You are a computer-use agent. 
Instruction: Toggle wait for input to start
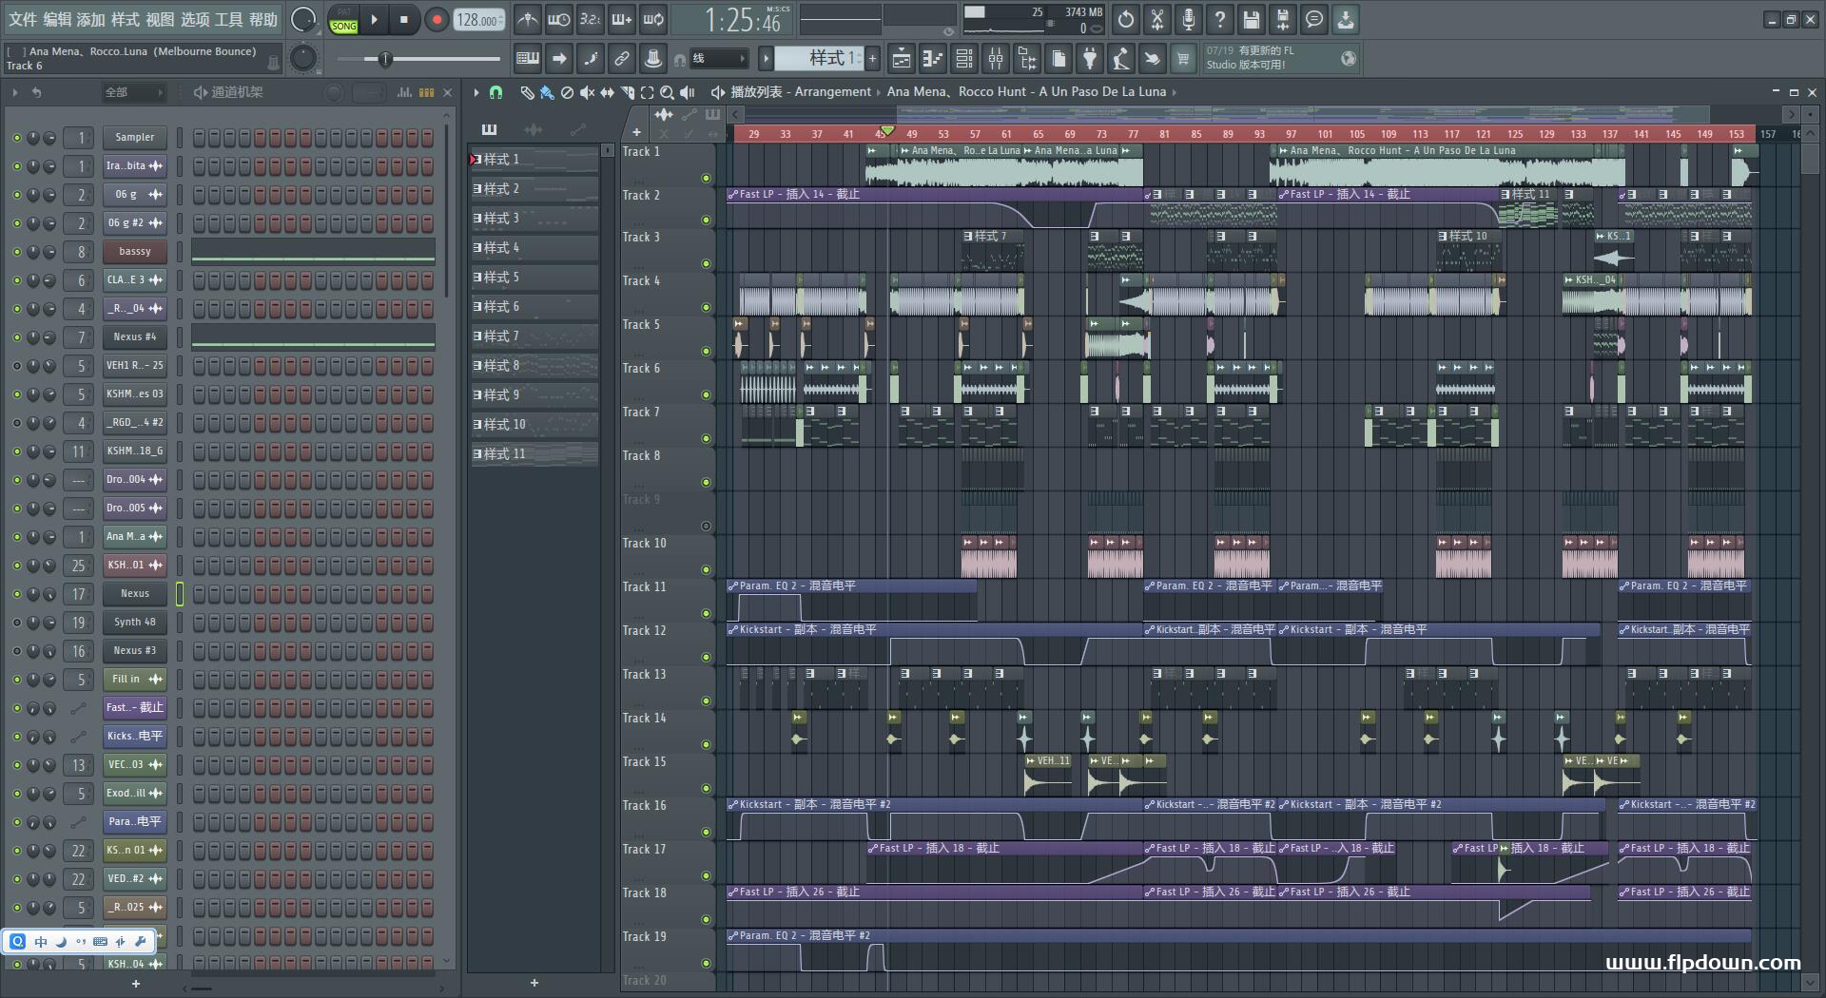click(x=559, y=19)
